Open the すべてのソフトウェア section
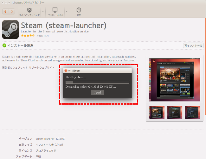The height and width of the screenshot is (159, 206). 29,12
